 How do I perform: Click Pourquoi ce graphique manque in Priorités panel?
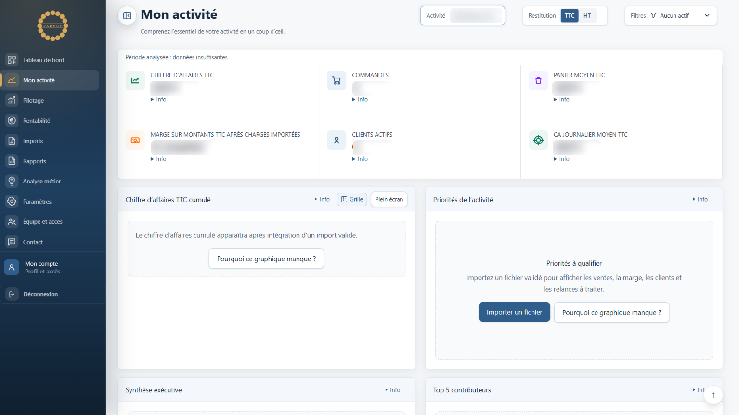click(611, 312)
